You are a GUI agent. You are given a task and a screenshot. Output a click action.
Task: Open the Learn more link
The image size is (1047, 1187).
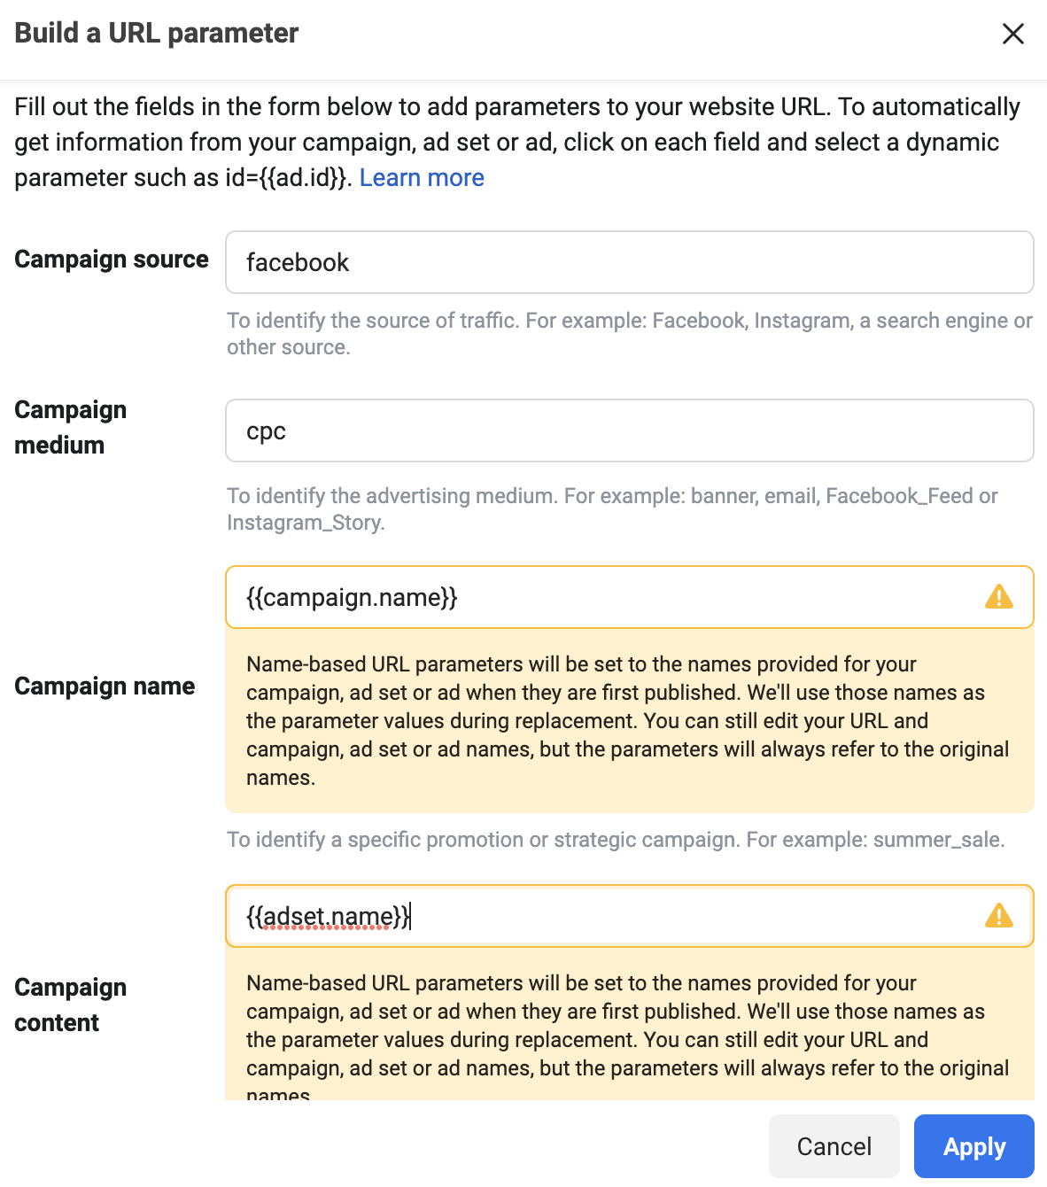pos(422,177)
